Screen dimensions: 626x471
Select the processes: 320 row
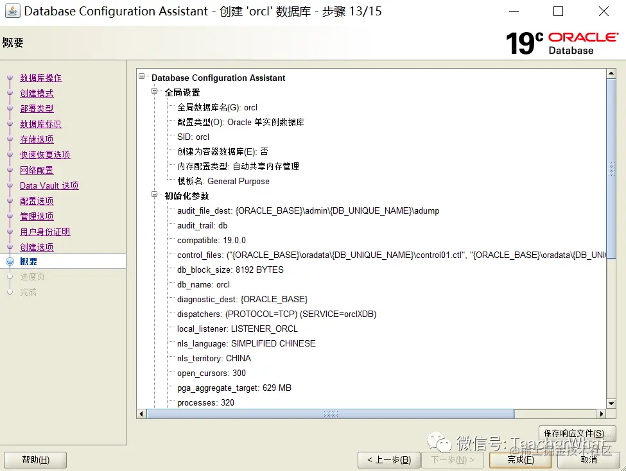[205, 403]
